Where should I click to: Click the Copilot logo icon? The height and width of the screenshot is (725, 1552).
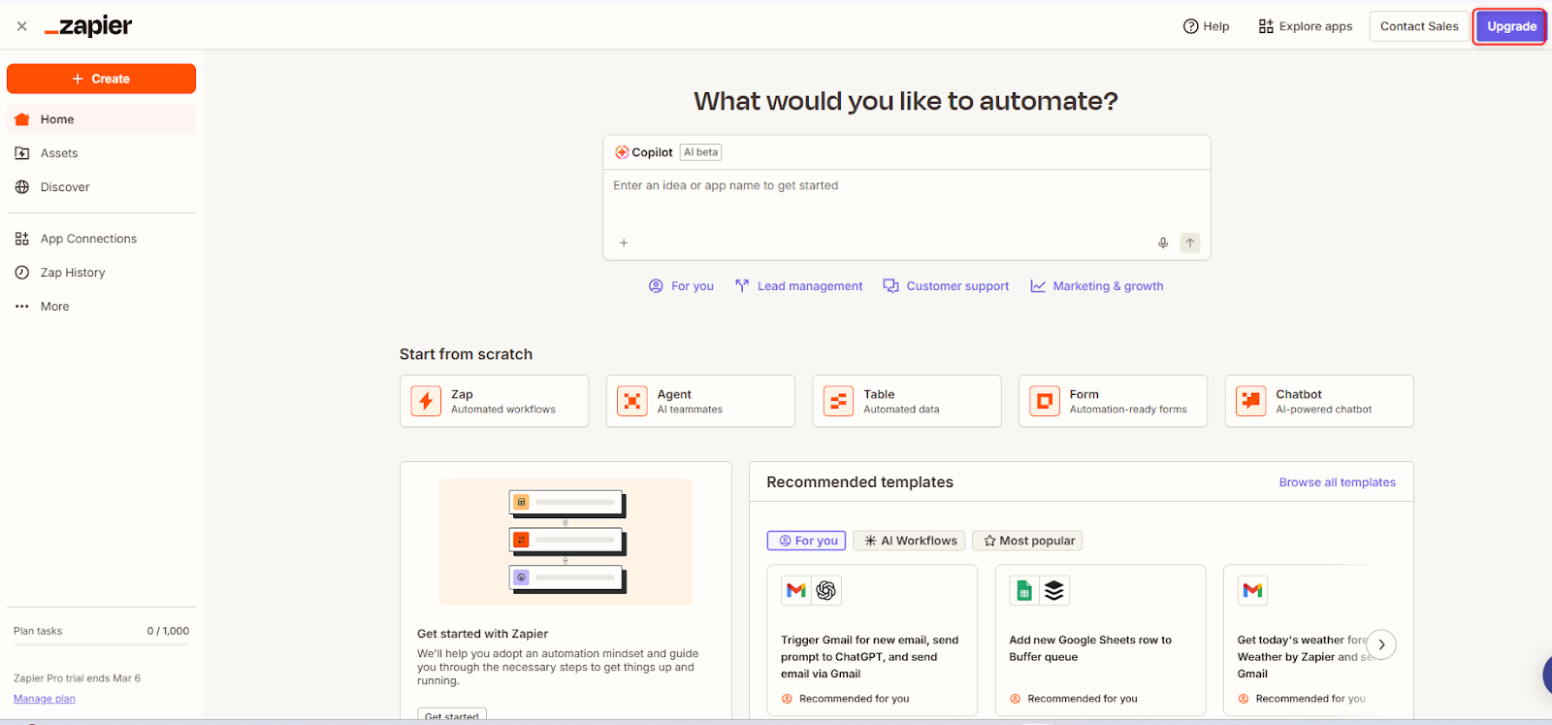tap(622, 152)
